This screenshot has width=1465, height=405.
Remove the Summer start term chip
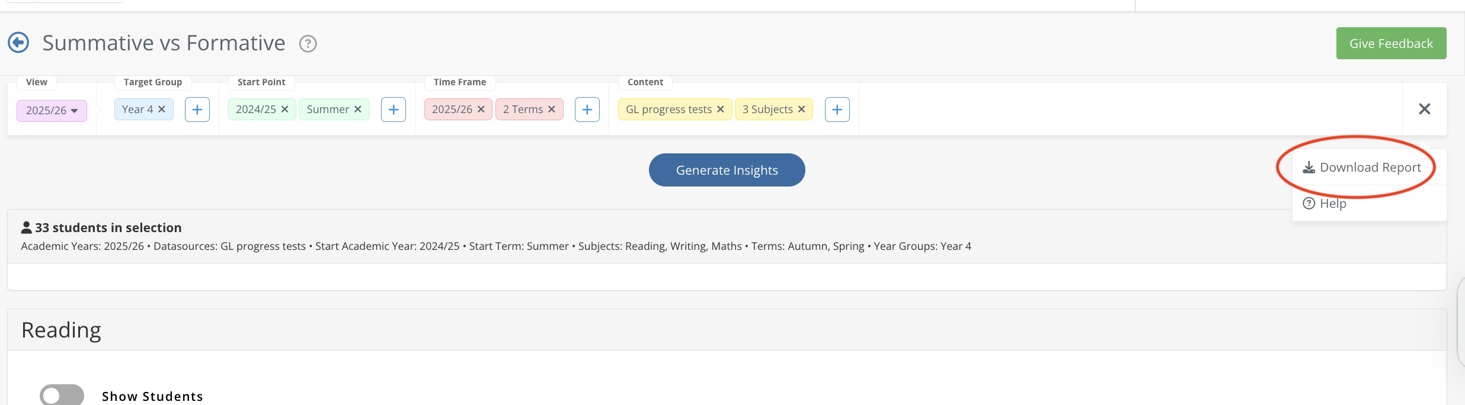coord(358,110)
